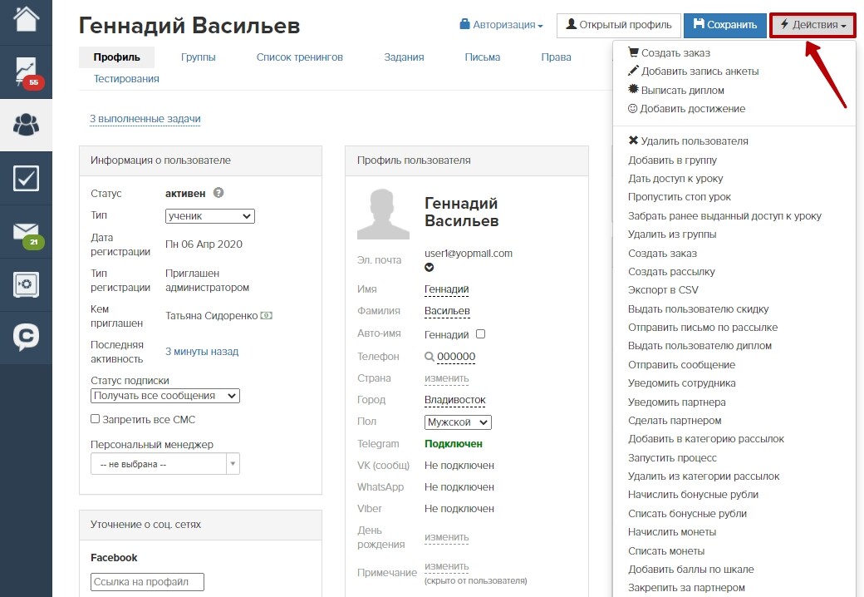Open the safe settings sidebar icon
864x597 pixels.
pyautogui.click(x=26, y=285)
